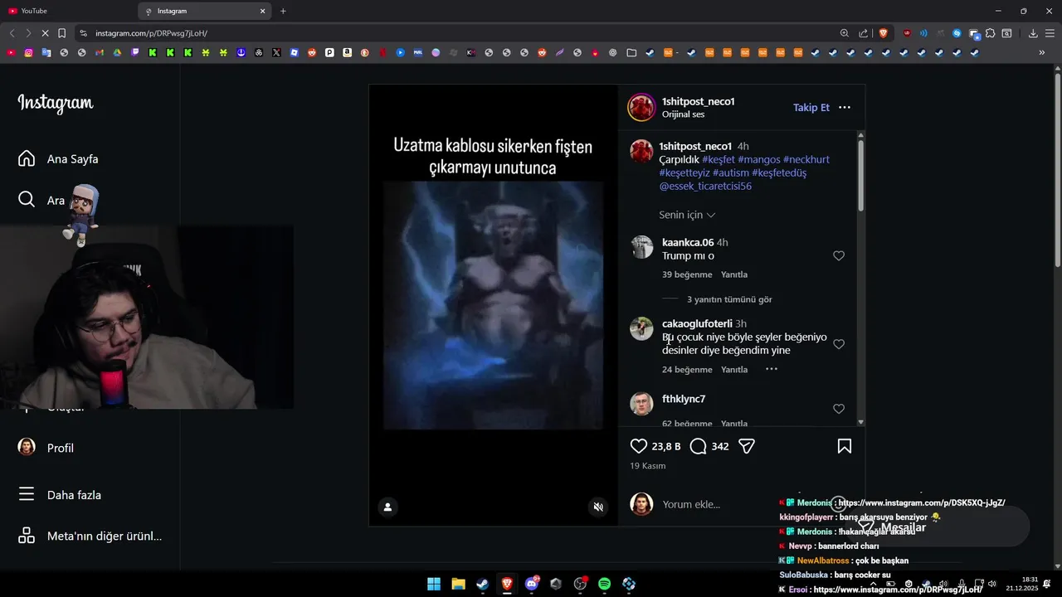Viewport: 1062px width, 597px height.
Task: Open the Windows Start menu
Action: coord(434,584)
